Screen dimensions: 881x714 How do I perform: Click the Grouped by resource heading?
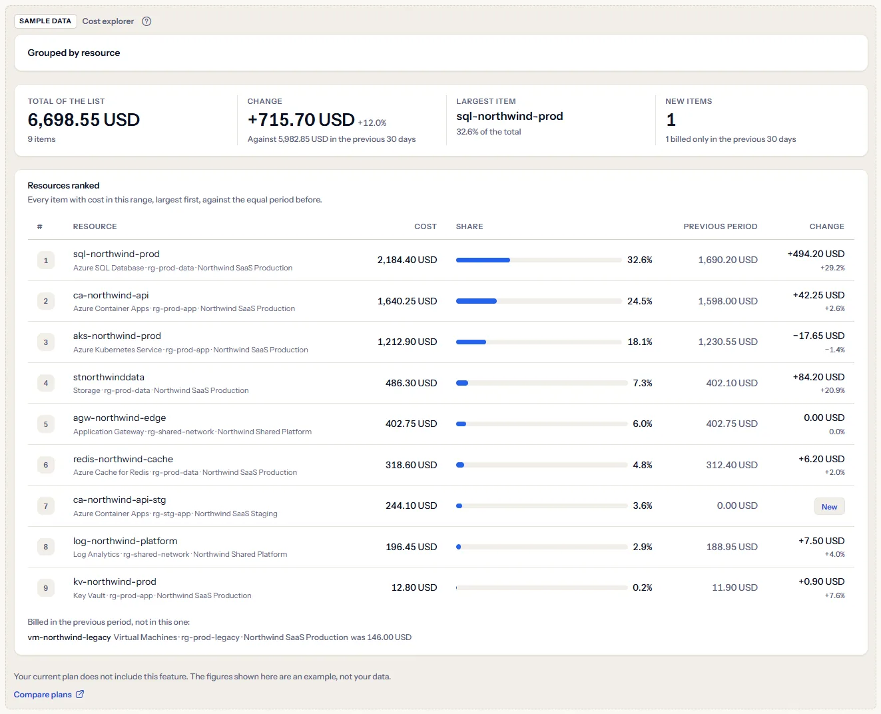click(74, 53)
